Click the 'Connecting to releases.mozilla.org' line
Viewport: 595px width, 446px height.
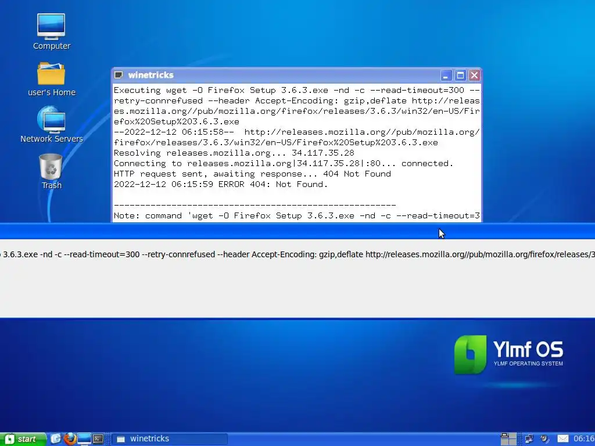coord(284,163)
